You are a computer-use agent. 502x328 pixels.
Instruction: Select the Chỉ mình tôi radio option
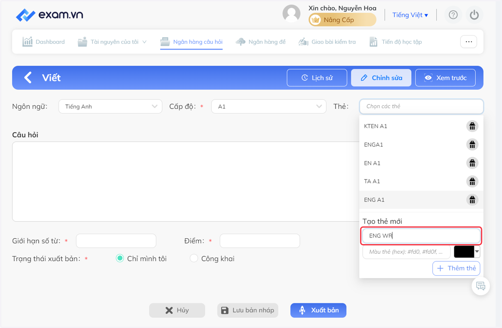click(120, 259)
